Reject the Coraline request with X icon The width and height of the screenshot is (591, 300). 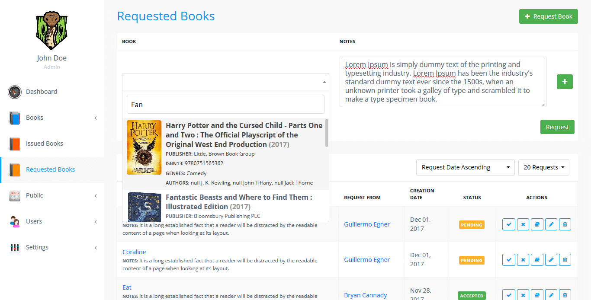click(523, 260)
